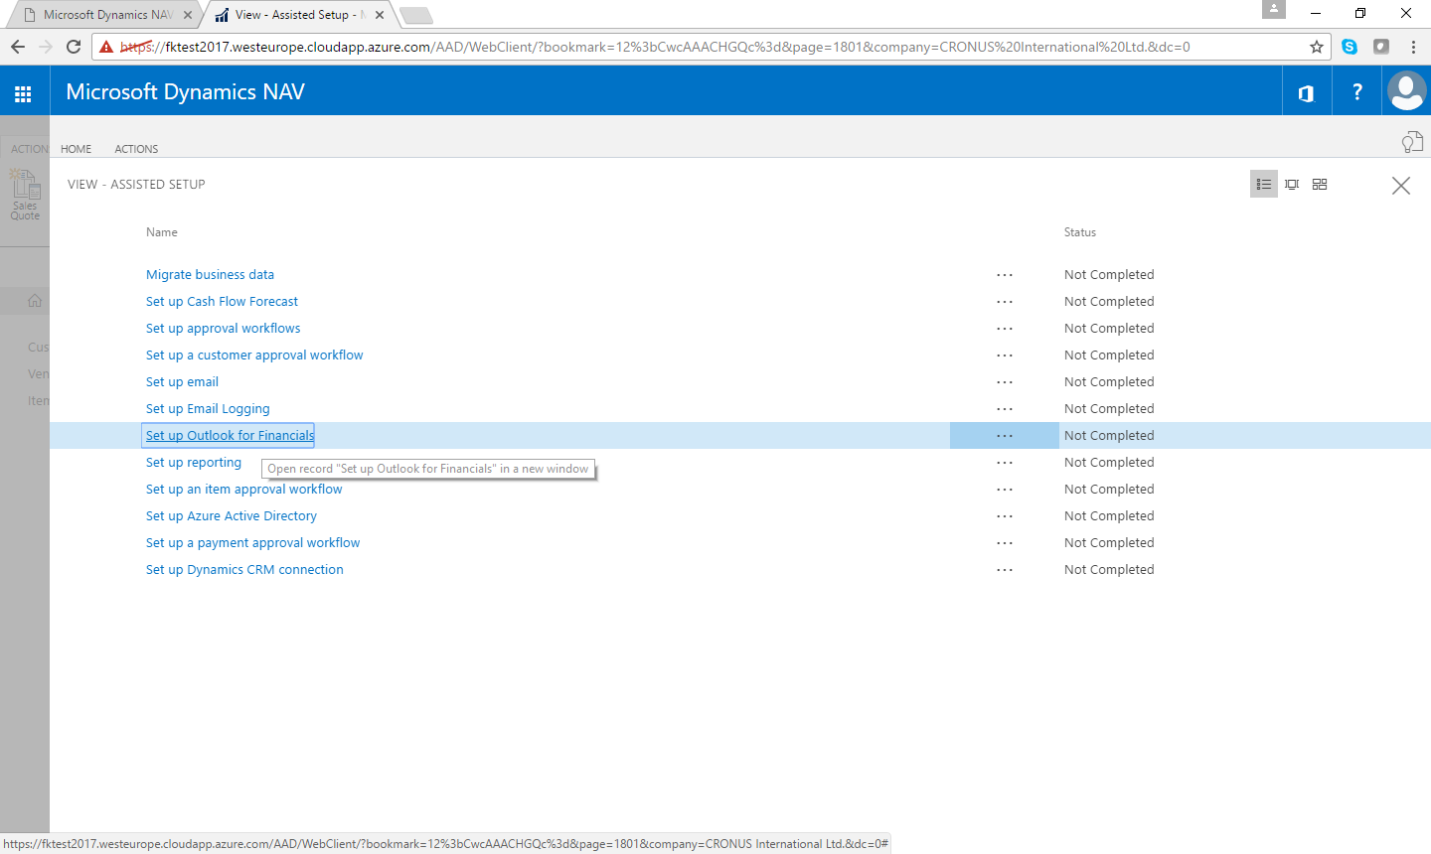The height and width of the screenshot is (854, 1431).
Task: Click the Office 365 icon in header
Action: coord(1306,92)
